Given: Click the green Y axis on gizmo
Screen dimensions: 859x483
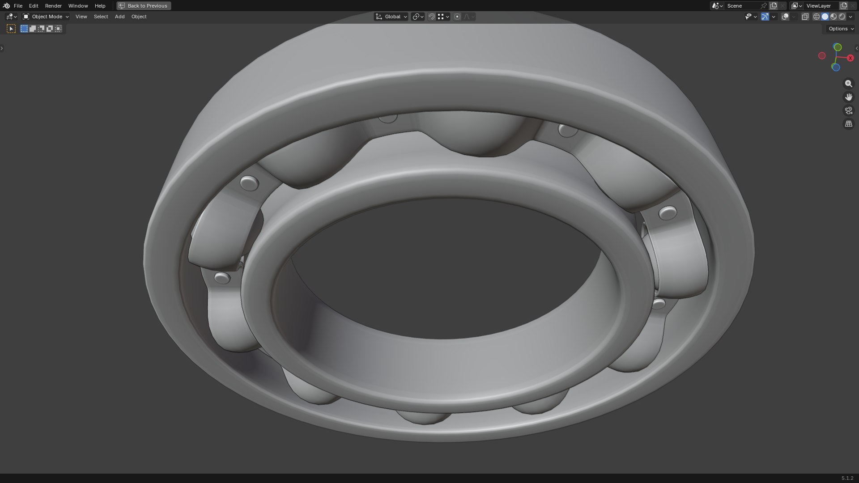Looking at the screenshot, I should [x=838, y=47].
